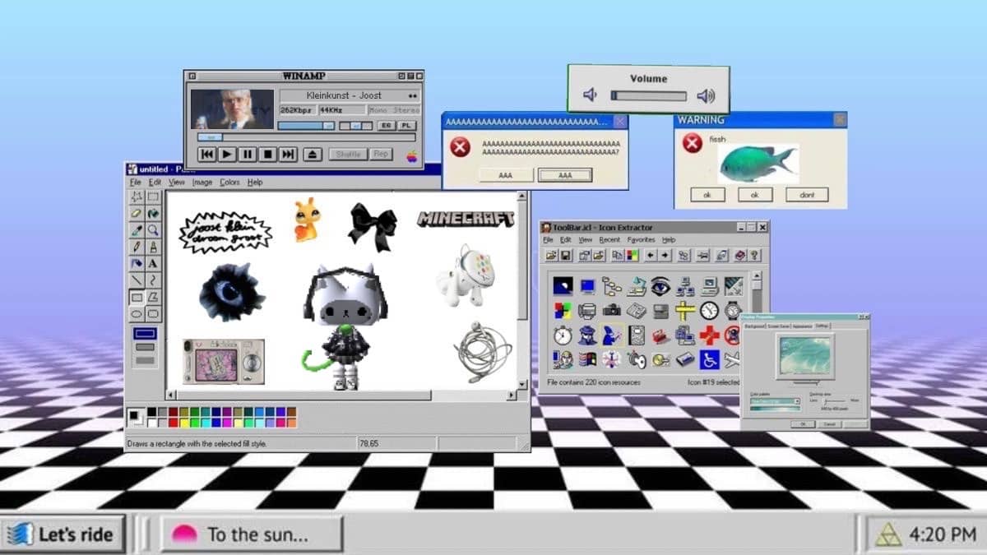
Task: Click the focused AAA button in error dialog
Action: coord(565,175)
